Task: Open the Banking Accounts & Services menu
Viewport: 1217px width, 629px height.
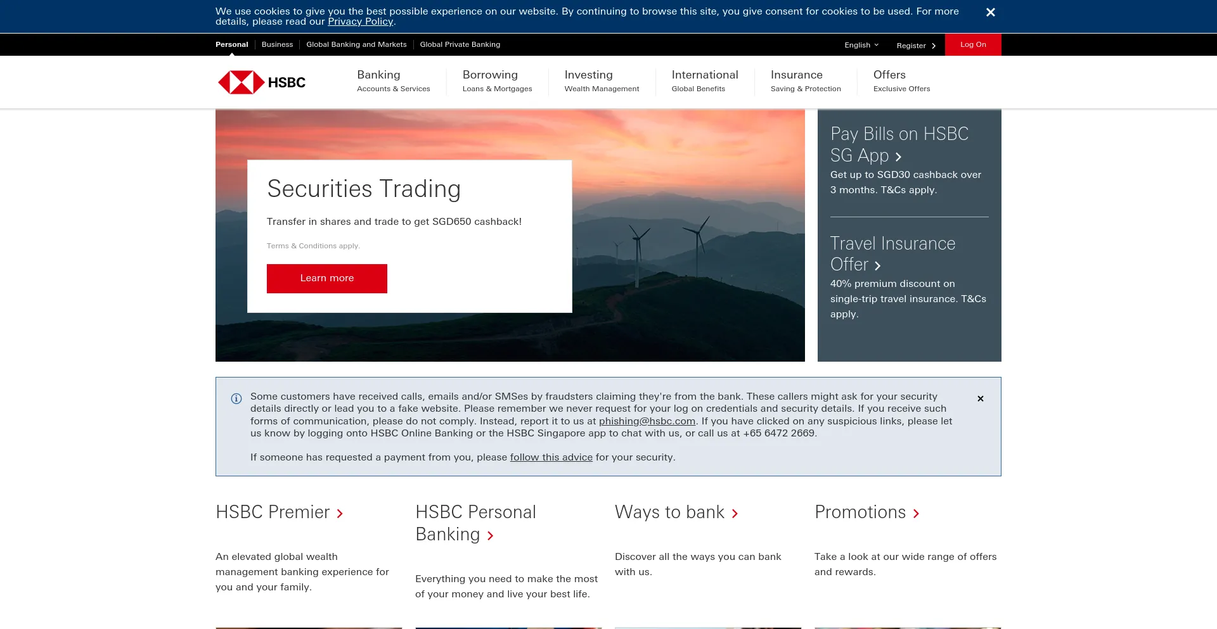Action: pyautogui.click(x=393, y=81)
